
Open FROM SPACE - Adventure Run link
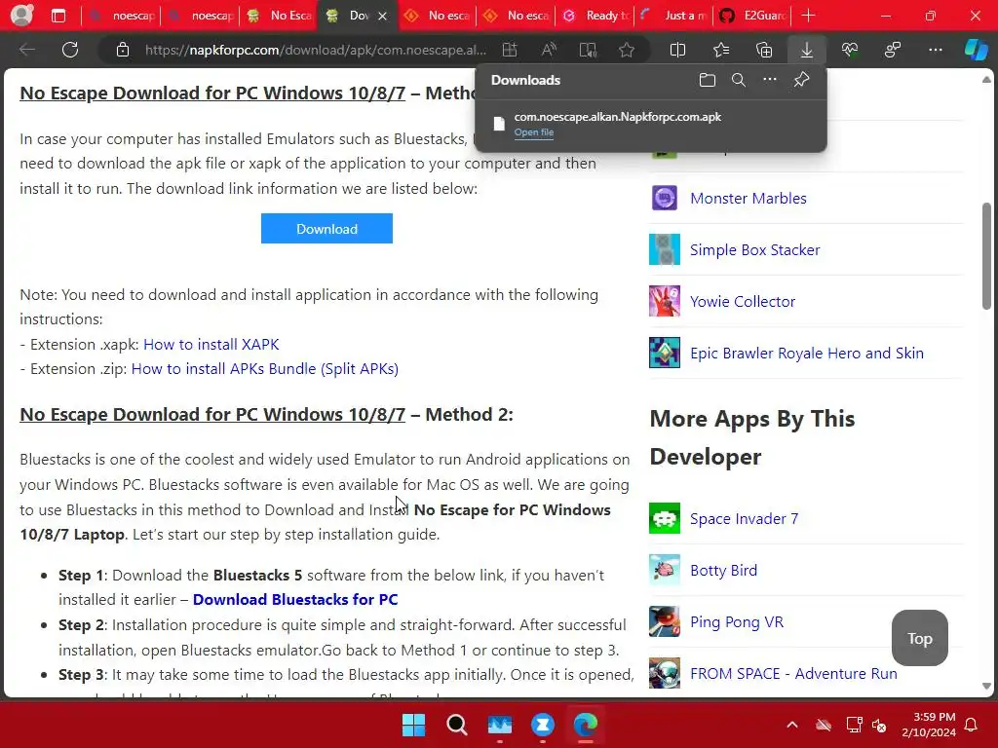click(x=793, y=674)
